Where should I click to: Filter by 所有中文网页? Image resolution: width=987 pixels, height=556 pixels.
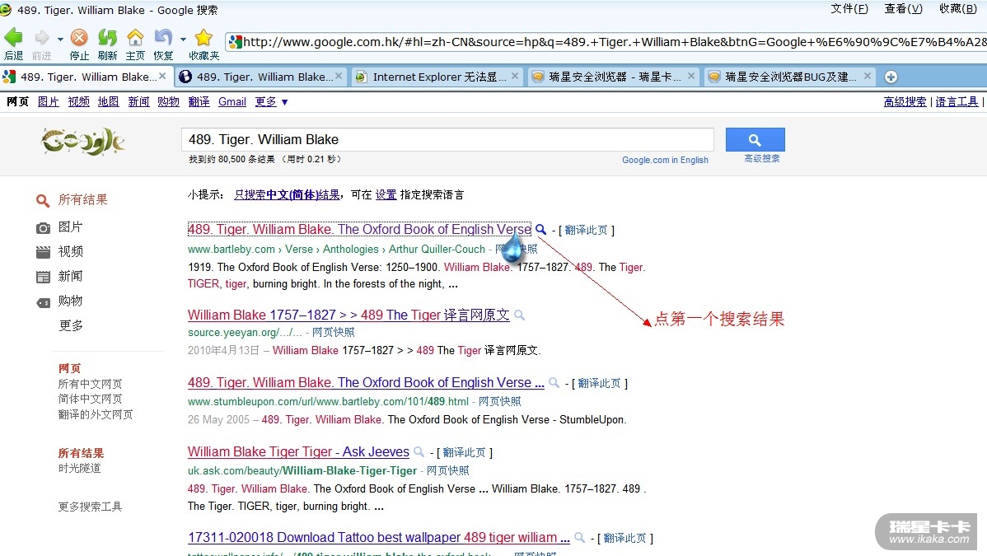pos(90,384)
